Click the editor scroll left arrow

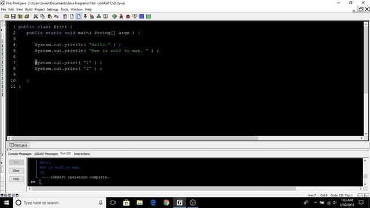[x=9, y=138]
